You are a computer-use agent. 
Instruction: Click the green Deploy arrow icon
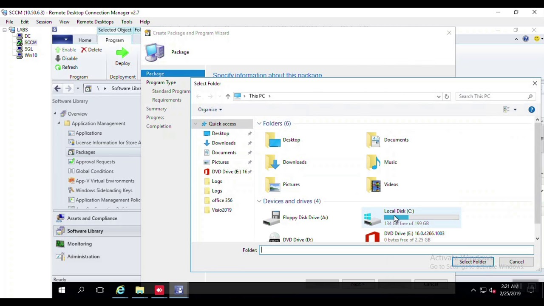pyautogui.click(x=122, y=53)
